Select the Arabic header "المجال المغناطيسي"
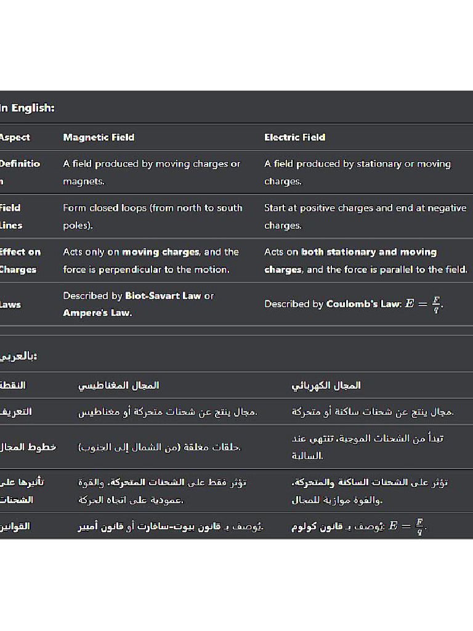Image resolution: width=473 pixels, height=631 pixels. 118,385
